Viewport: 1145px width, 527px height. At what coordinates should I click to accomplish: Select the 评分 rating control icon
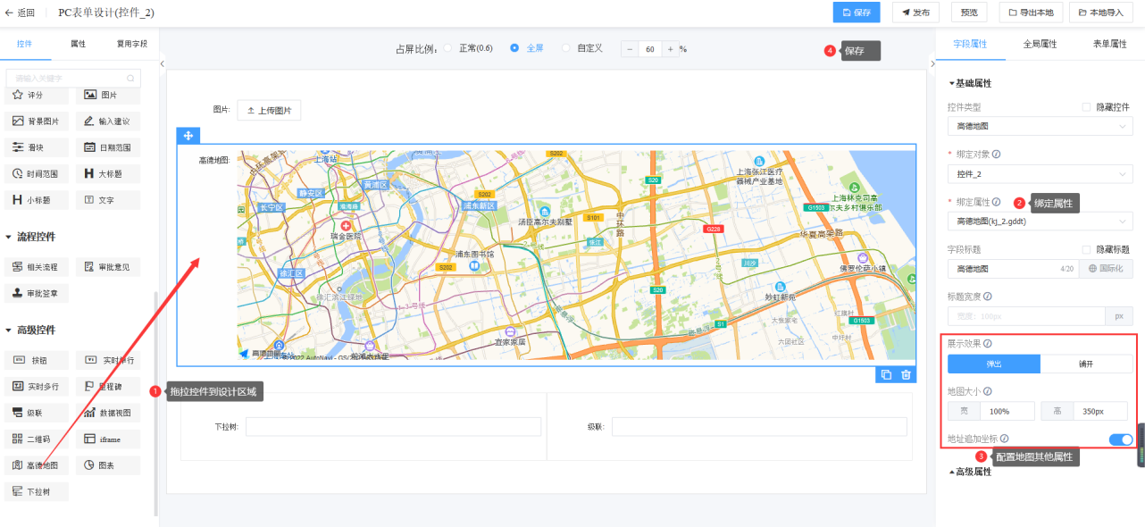tap(18, 95)
